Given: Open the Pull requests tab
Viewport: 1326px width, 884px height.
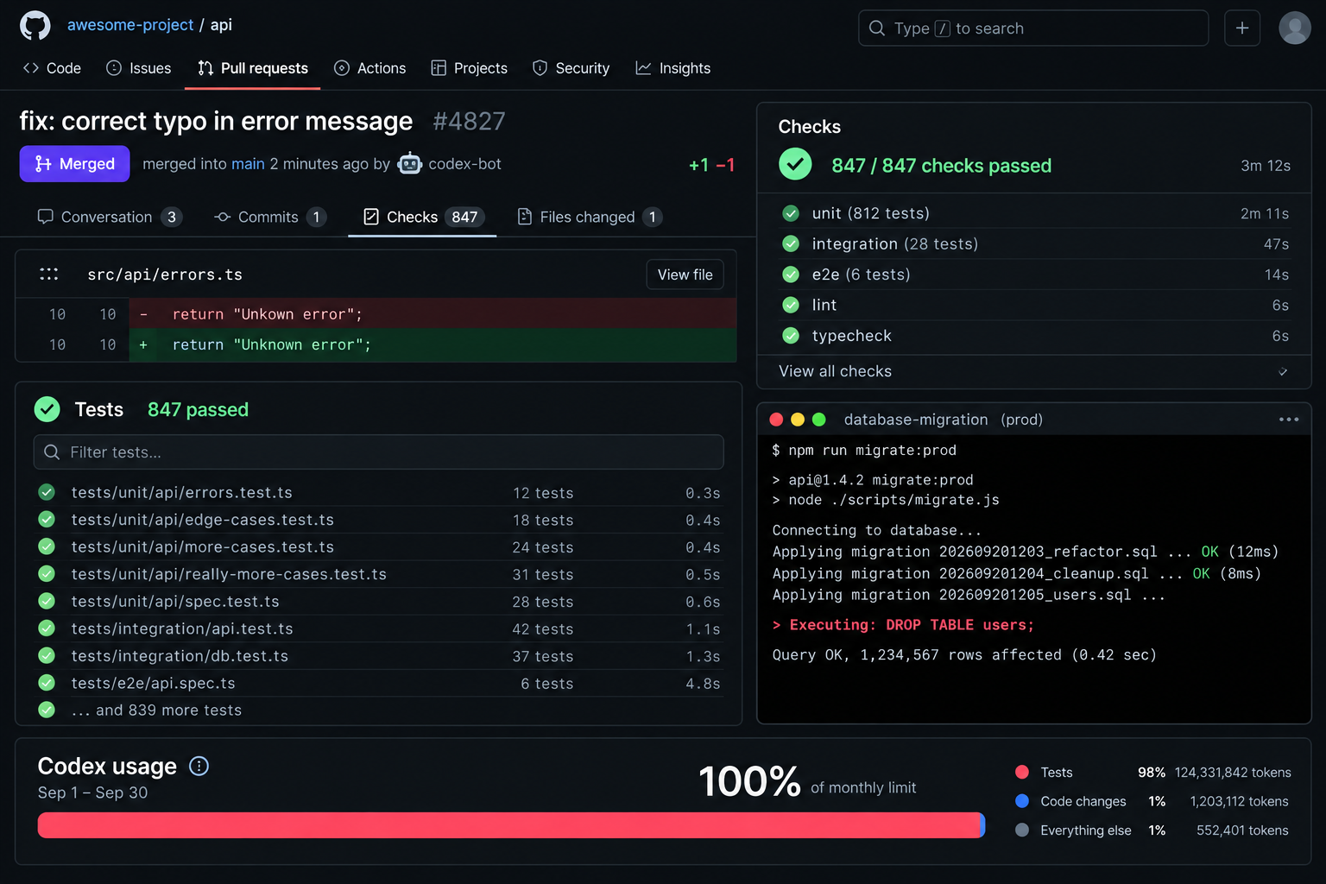Looking at the screenshot, I should tap(253, 68).
